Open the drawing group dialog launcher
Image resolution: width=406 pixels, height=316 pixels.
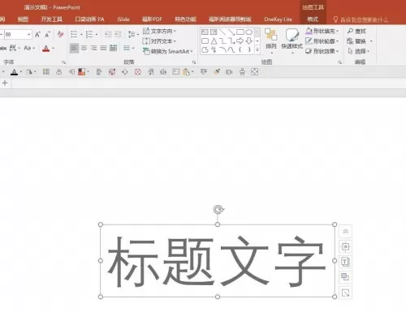(339, 62)
